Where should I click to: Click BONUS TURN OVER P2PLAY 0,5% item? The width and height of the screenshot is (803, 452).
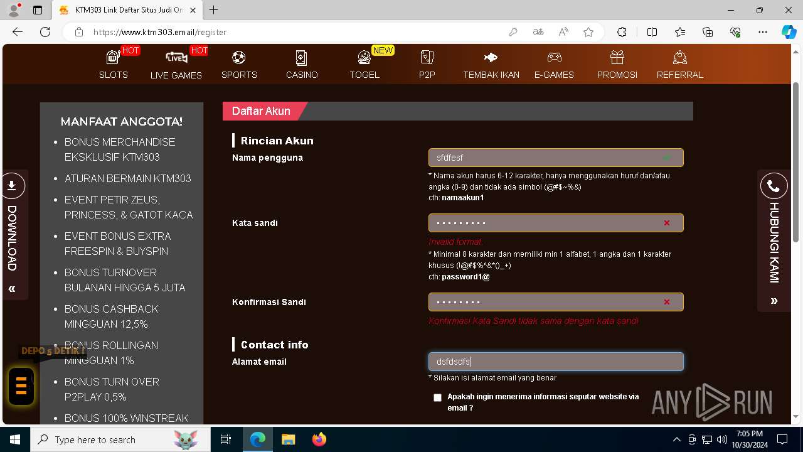tap(112, 389)
